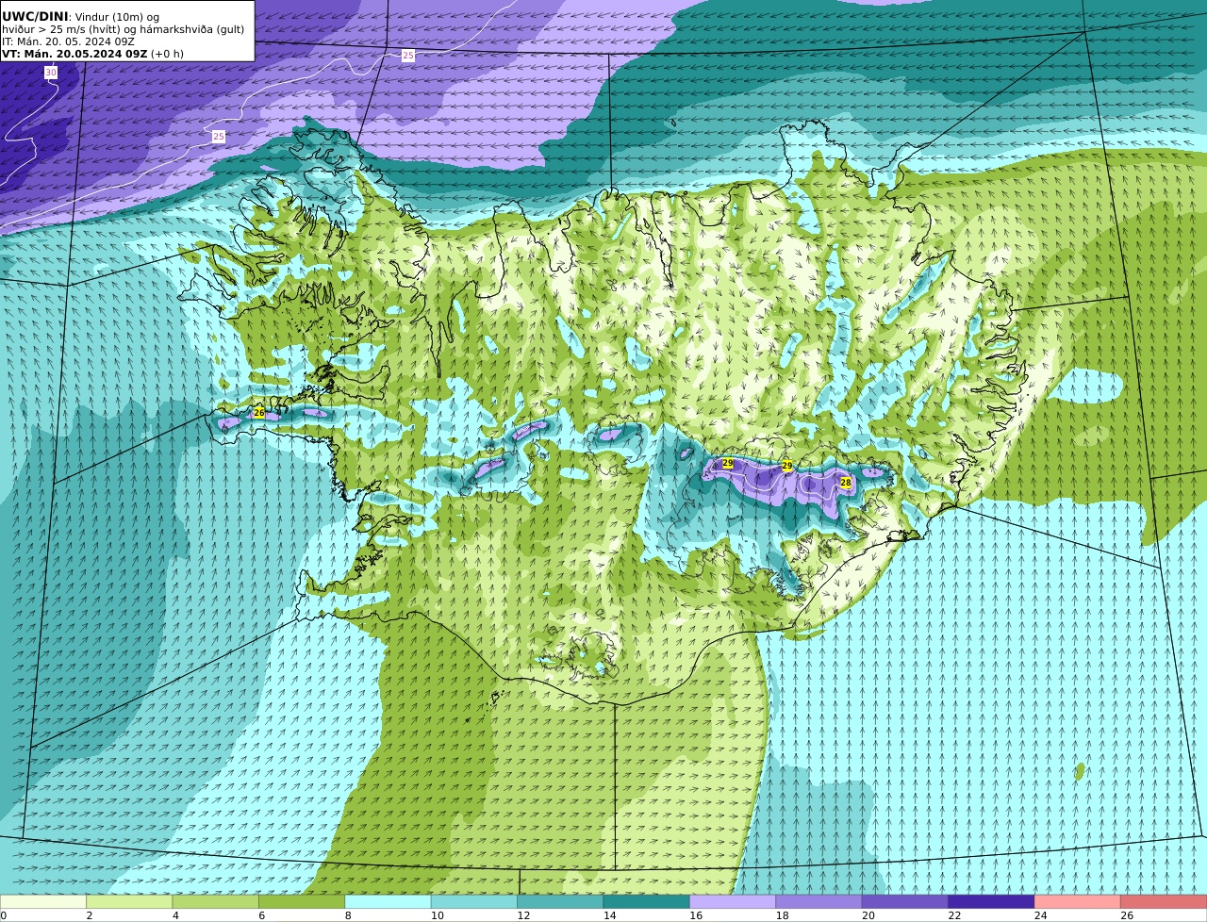Viewport: 1207px width, 922px height.
Task: Click the yellow "26" gust marker
Action: click(259, 413)
